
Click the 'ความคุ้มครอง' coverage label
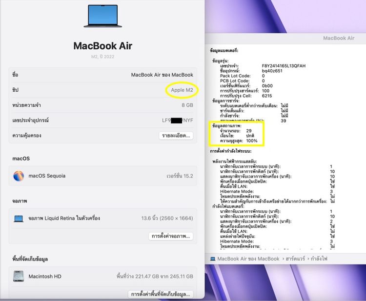(27, 136)
